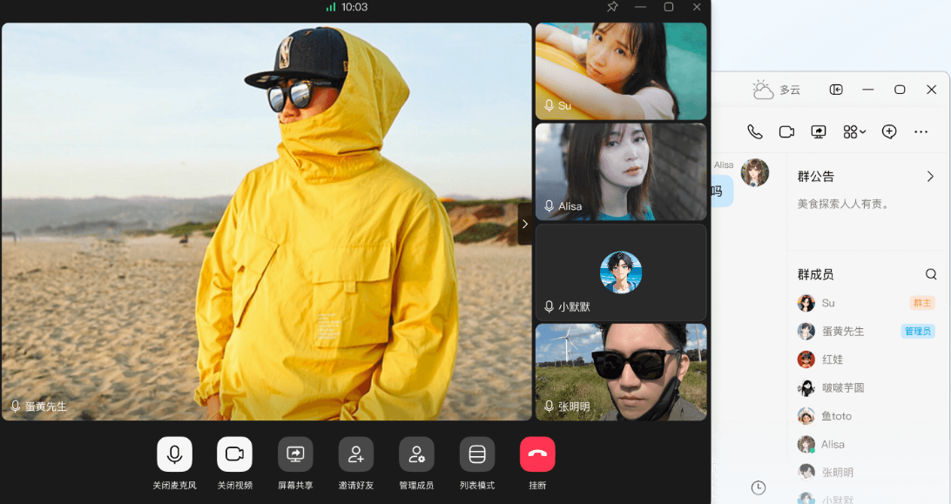Click 蛋黄先生 main video view
The image size is (951, 504).
[x=266, y=221]
